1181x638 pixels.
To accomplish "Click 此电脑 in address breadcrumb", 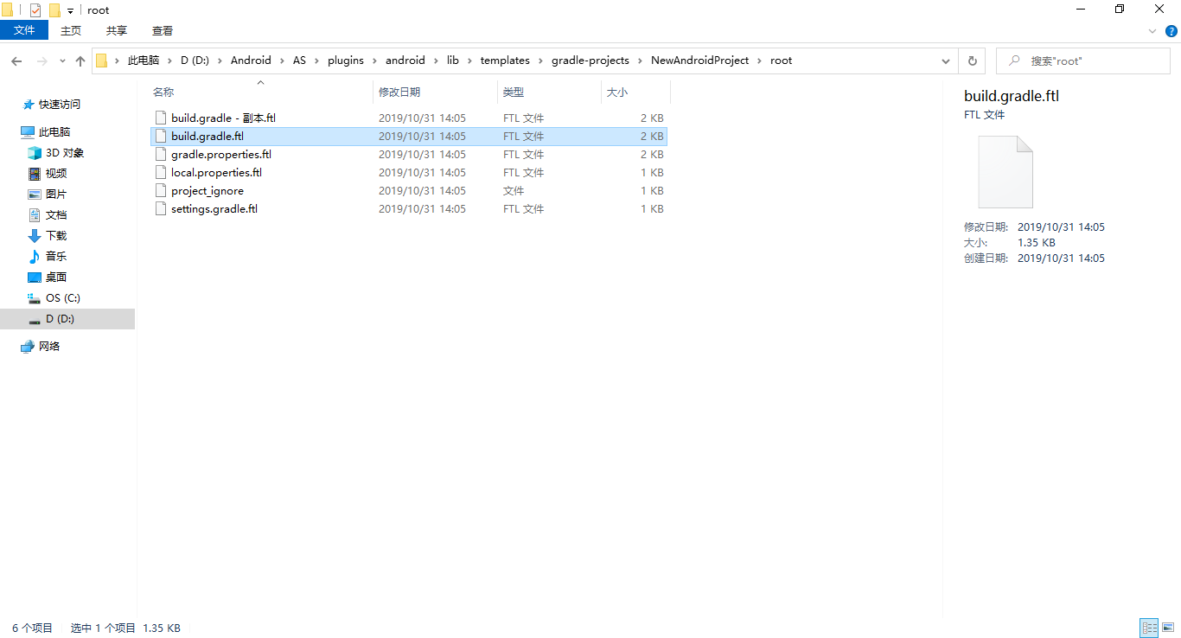I will (144, 61).
